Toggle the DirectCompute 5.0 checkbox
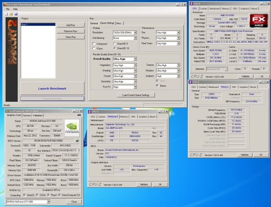The height and width of the screenshot is (207, 271). click(x=60, y=195)
